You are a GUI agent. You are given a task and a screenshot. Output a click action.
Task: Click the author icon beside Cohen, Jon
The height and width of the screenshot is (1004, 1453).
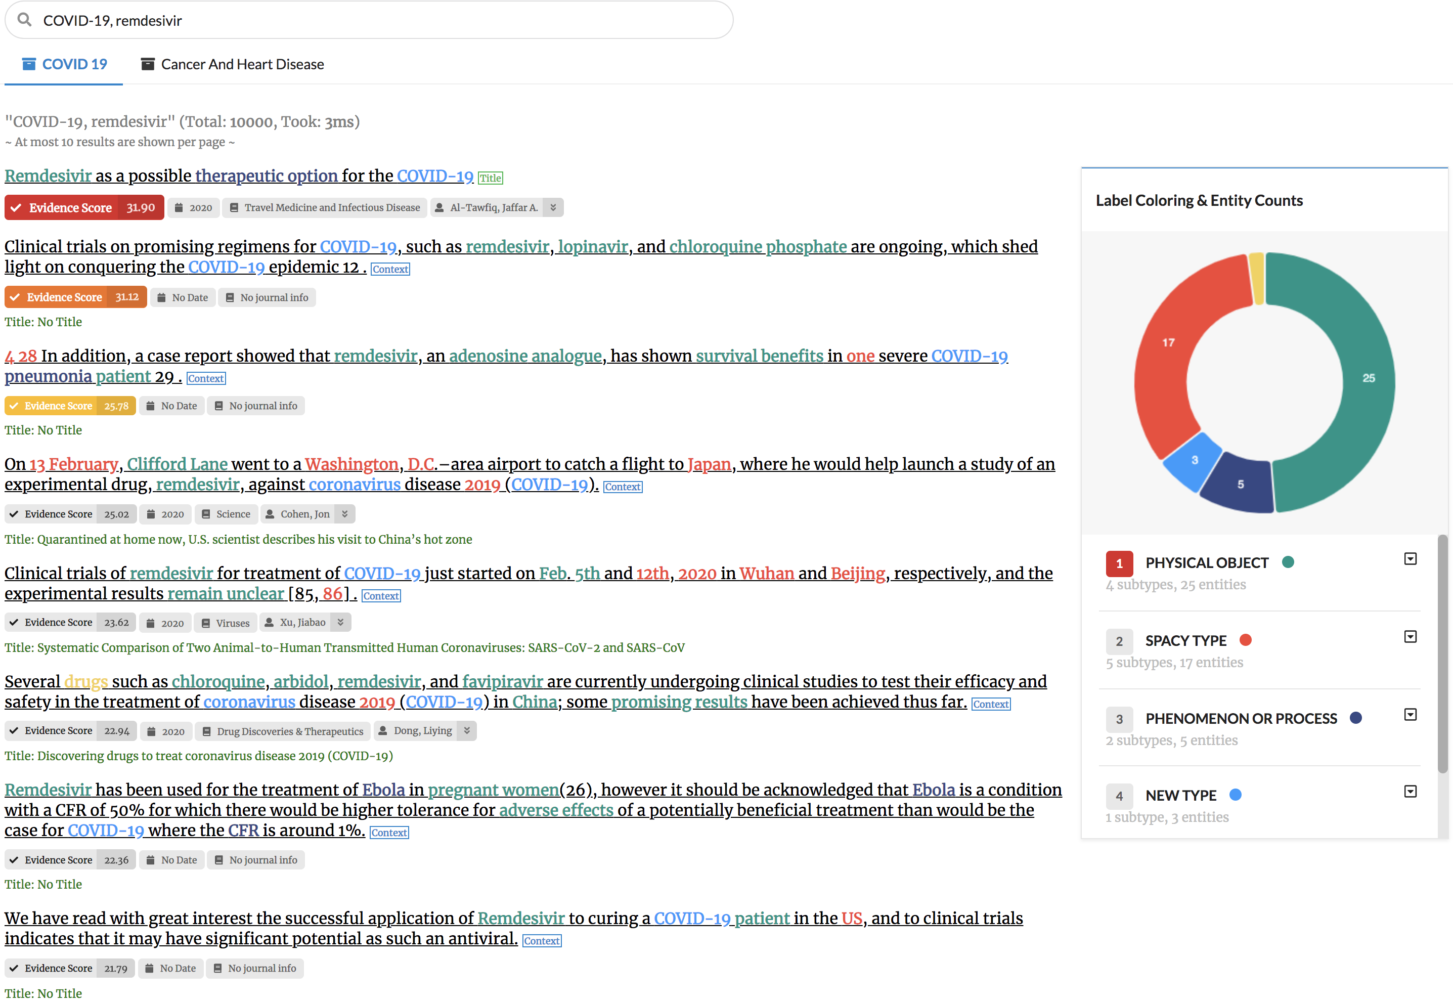pos(270,514)
